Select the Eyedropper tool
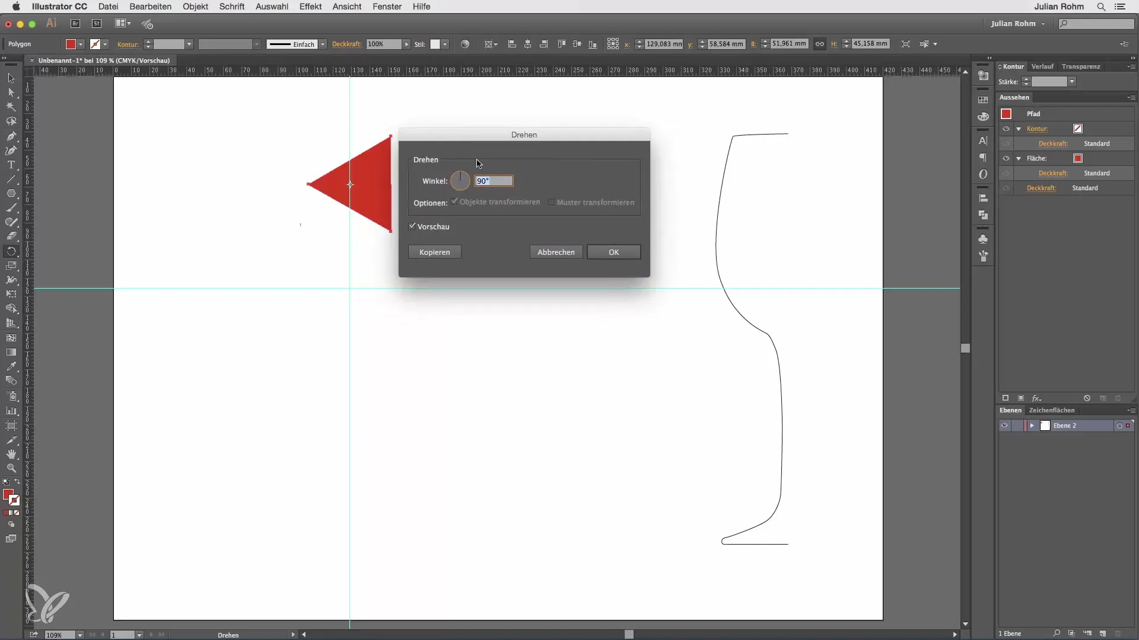The height and width of the screenshot is (640, 1139). pos(11,366)
